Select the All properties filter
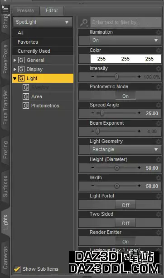 pyautogui.click(x=43, y=33)
